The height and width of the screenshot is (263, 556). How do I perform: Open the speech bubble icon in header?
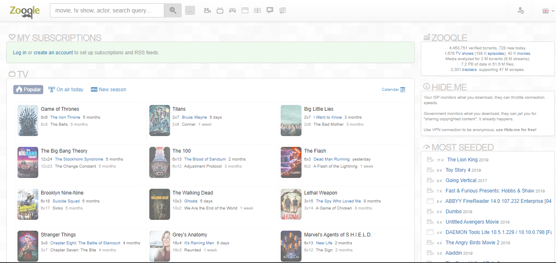[x=270, y=10]
